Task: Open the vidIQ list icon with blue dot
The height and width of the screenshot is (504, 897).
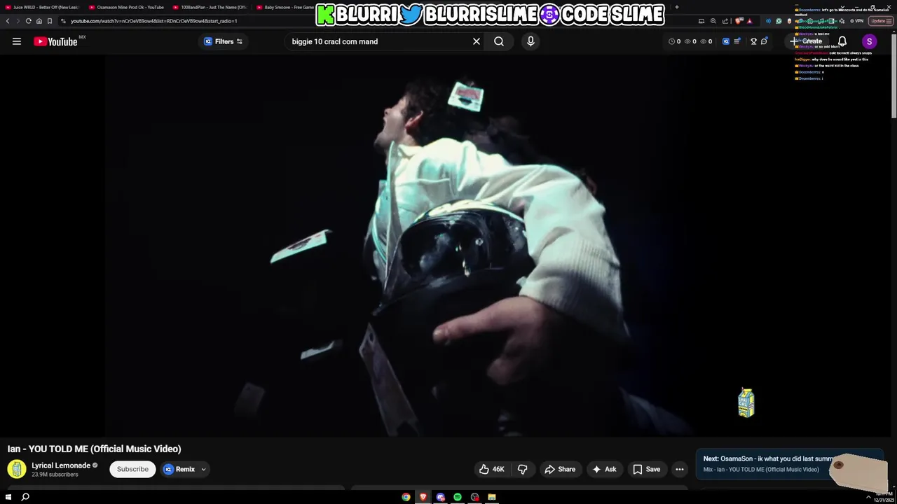Action: pos(737,41)
